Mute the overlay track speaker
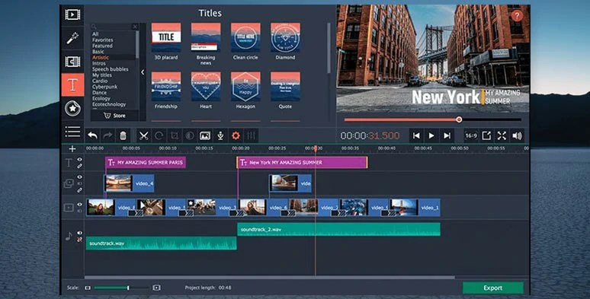 [79, 183]
